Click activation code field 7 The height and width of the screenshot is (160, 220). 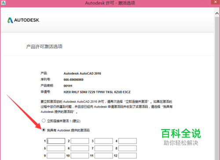(x=104, y=148)
